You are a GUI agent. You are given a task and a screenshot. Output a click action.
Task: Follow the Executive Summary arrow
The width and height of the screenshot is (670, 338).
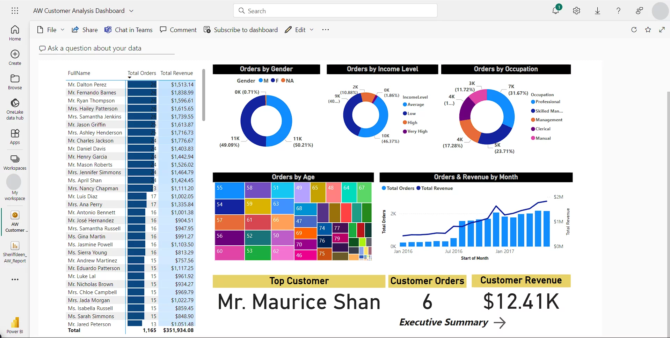coord(500,323)
